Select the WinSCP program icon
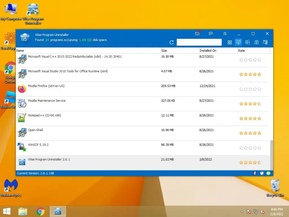The height and width of the screenshot is (217, 289). coord(22,147)
